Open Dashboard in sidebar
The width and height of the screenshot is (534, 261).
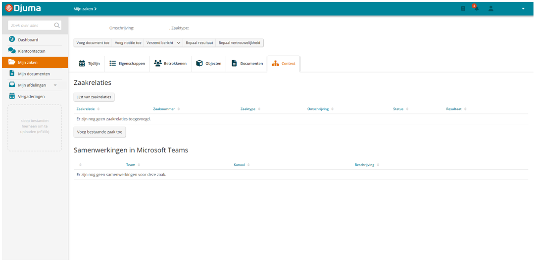click(35, 39)
